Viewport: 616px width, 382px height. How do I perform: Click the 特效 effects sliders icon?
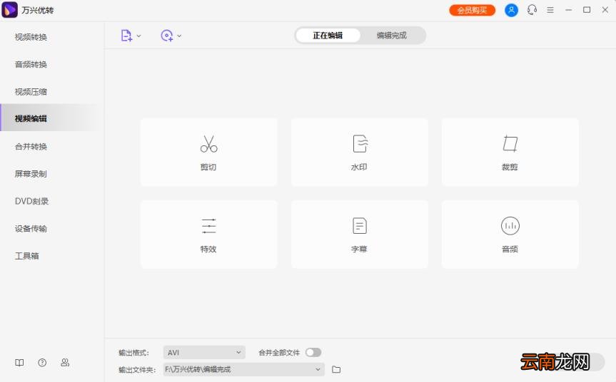click(208, 226)
